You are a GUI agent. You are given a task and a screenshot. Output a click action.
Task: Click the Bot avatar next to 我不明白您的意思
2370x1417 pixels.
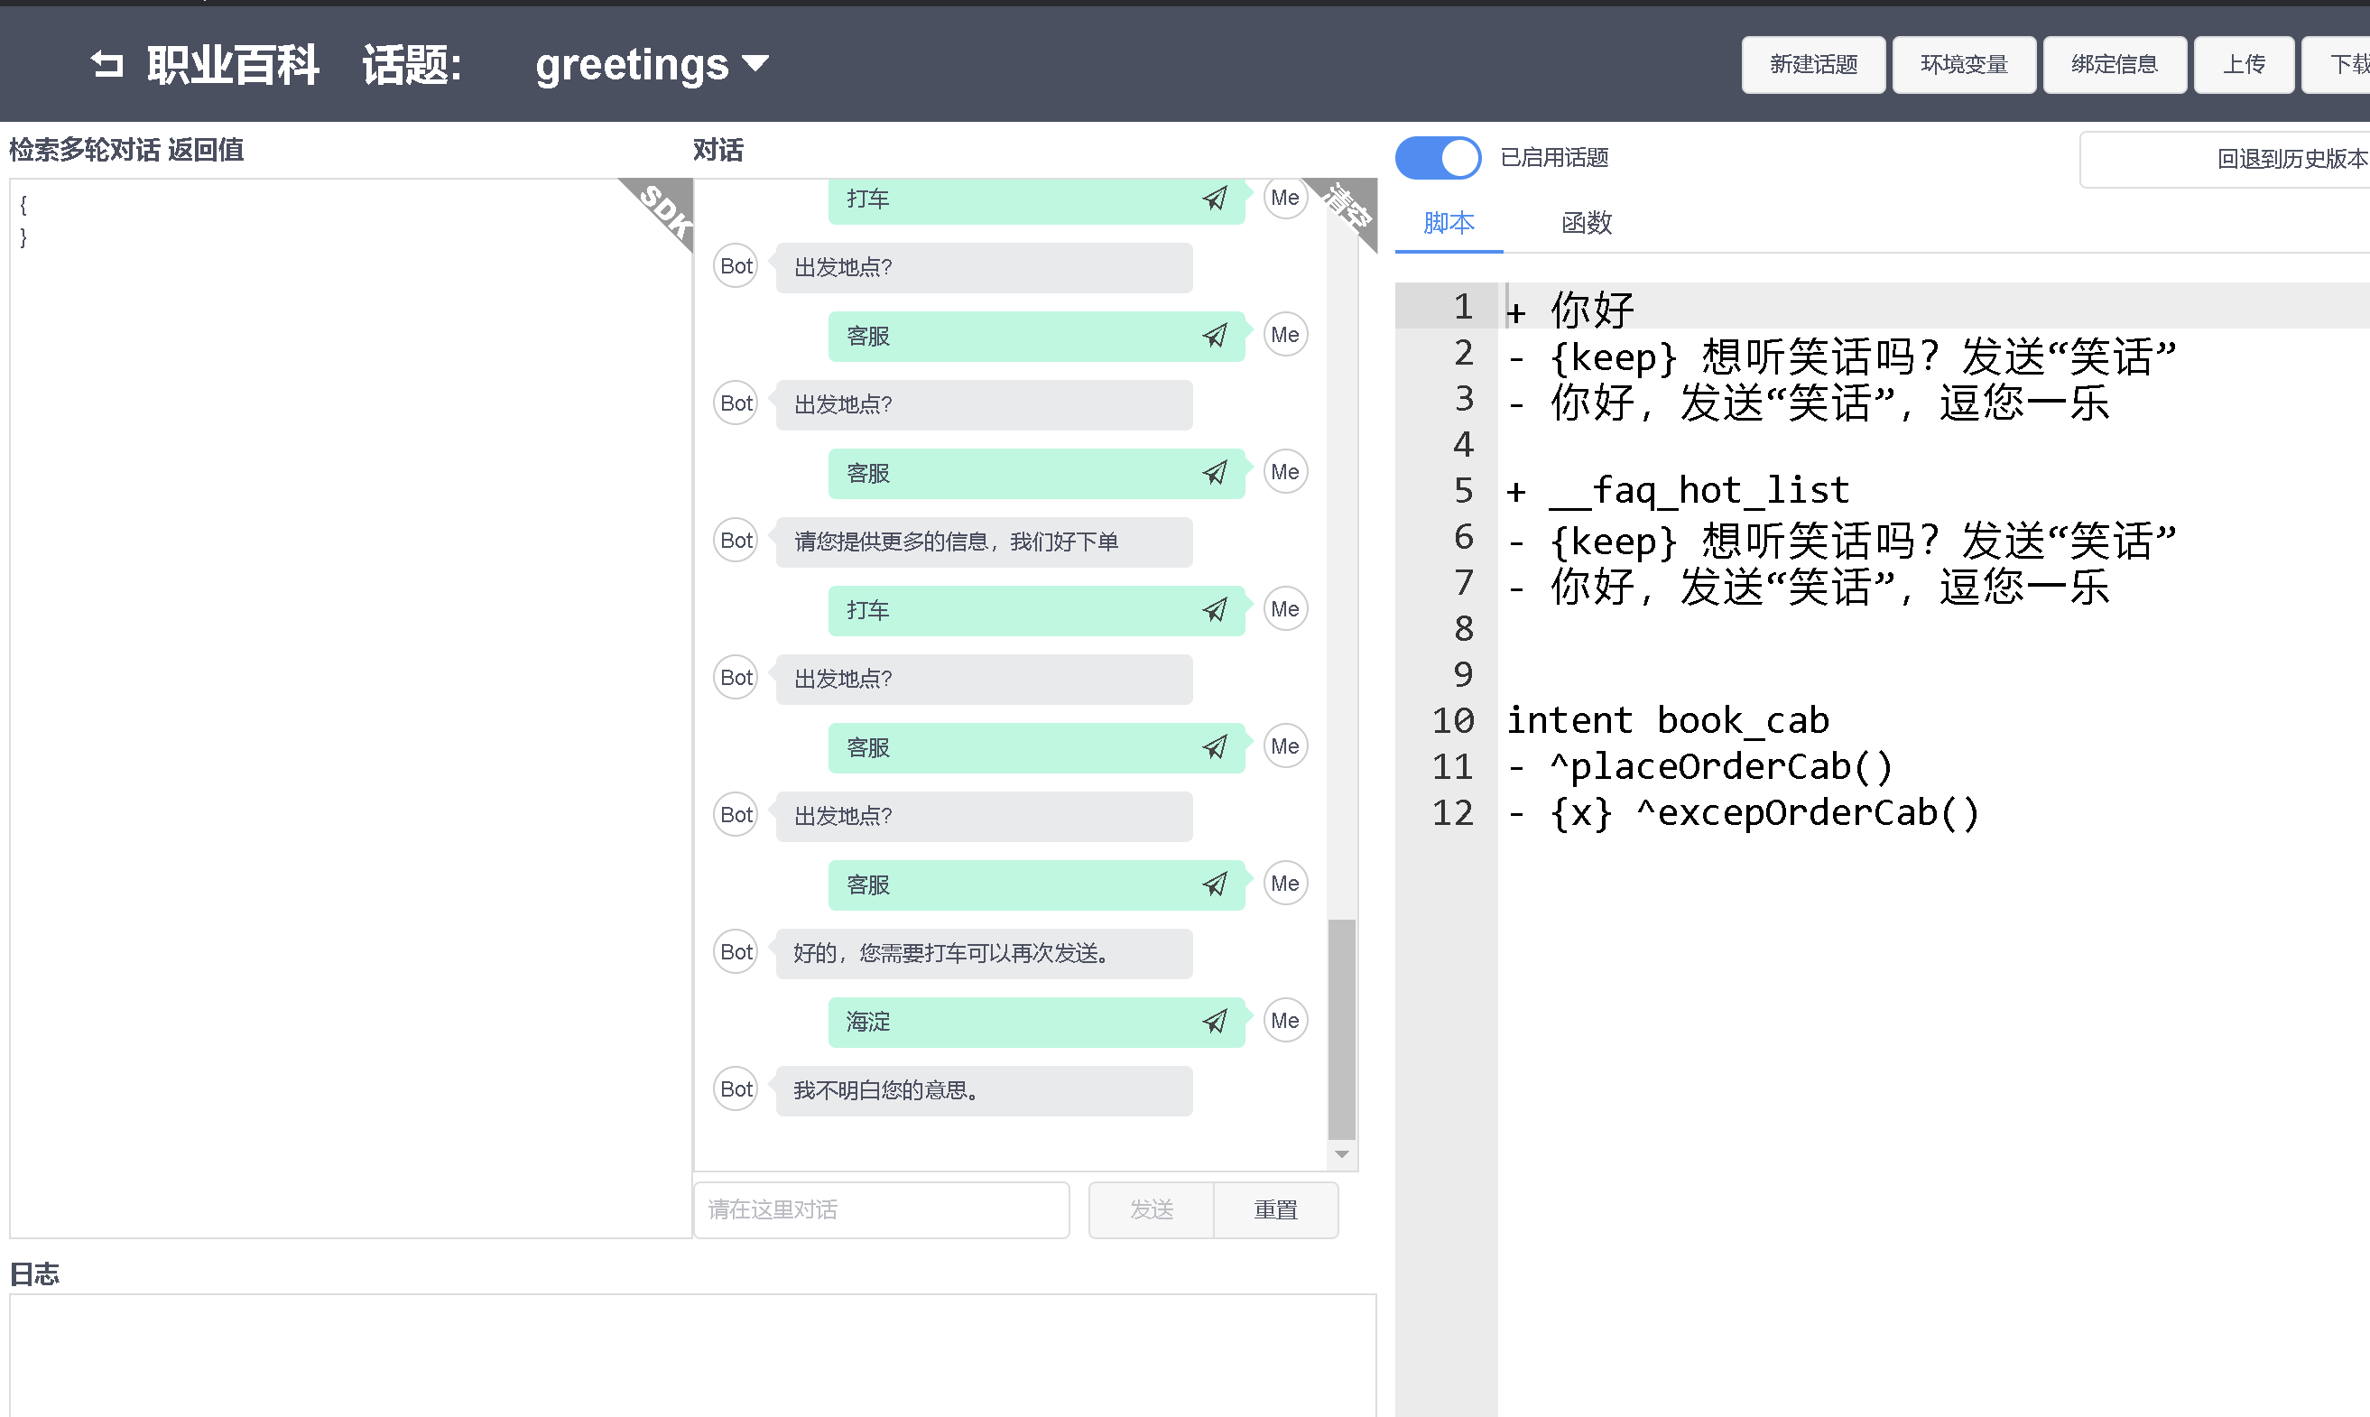click(736, 1089)
